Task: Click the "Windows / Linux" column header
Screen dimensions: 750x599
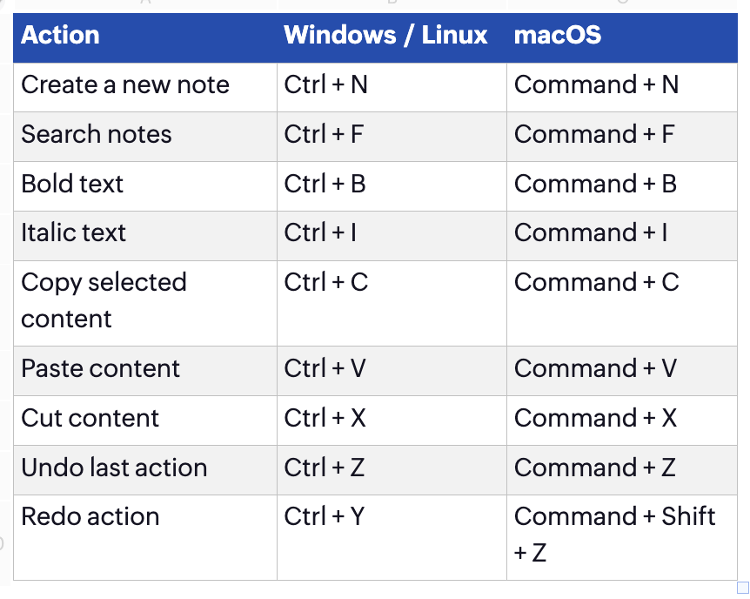Action: (x=385, y=36)
